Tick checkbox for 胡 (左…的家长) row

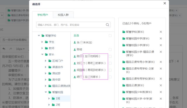110,77
